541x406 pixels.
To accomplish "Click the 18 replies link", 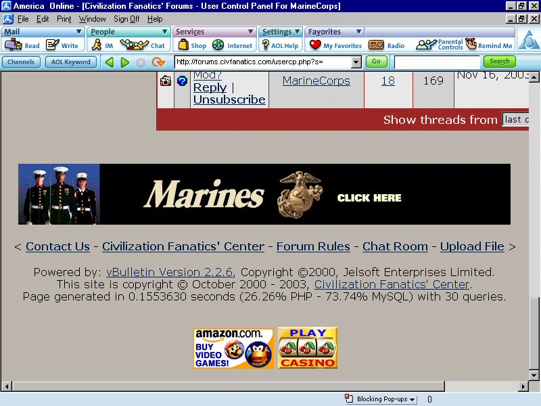I will click(x=387, y=81).
